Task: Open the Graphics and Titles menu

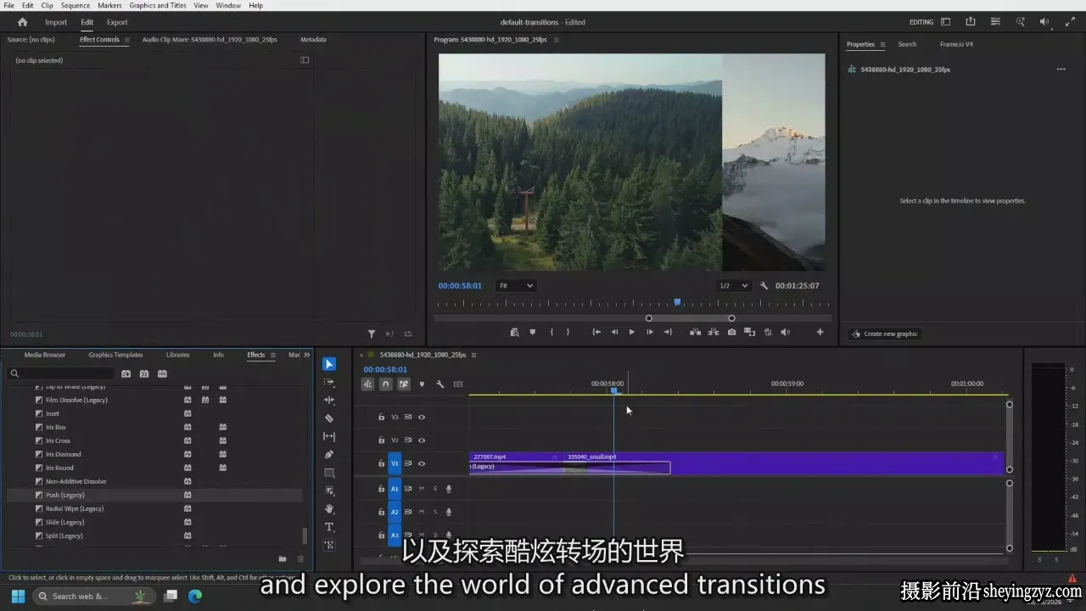Action: [158, 5]
